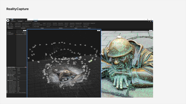Image resolution: width=186 pixels, height=104 pixels.
Task: Expand the Control points tree node
Action: click(x=7, y=33)
